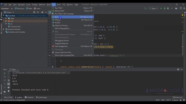The image size is (186, 104).
Task: Click the CRLF line separator indicator
Action: 163,100
